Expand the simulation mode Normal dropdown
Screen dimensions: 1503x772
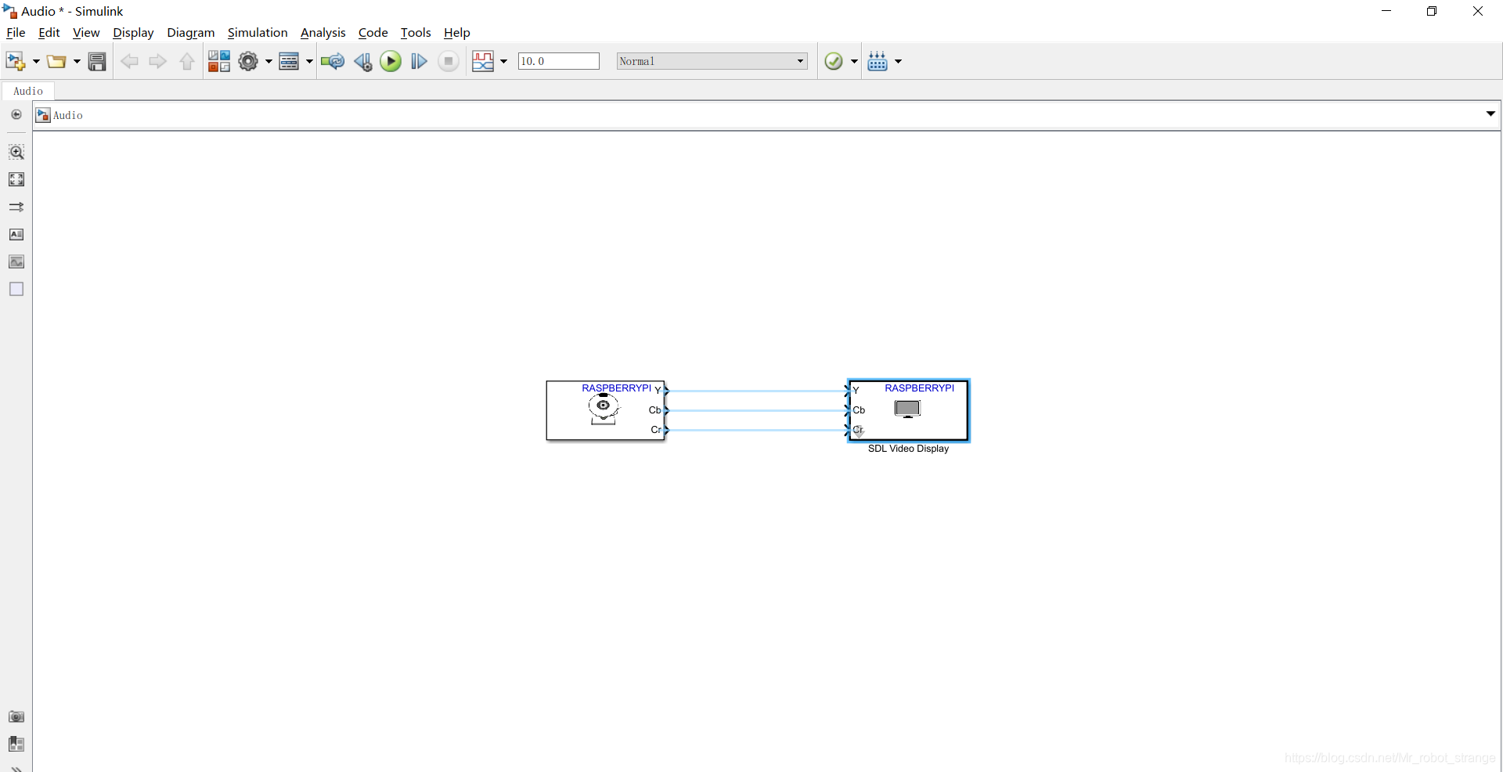[800, 61]
